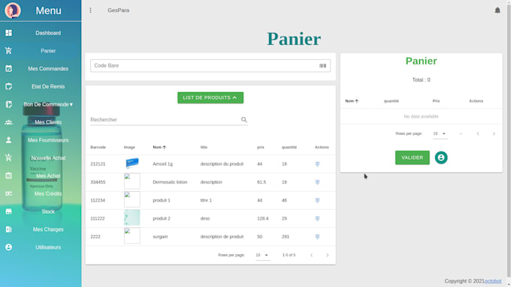Add Dermosalic lotion to cart via action icon
511x287 pixels.
tap(317, 182)
